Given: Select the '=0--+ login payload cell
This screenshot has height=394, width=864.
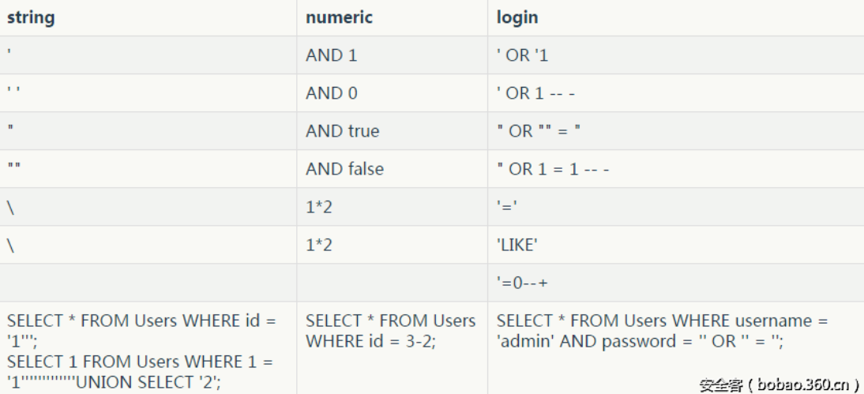Looking at the screenshot, I should coord(522,283).
